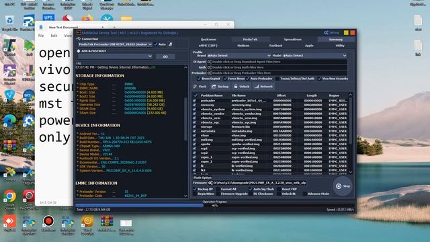Toggle the Force Brom checkbox

(x=226, y=79)
